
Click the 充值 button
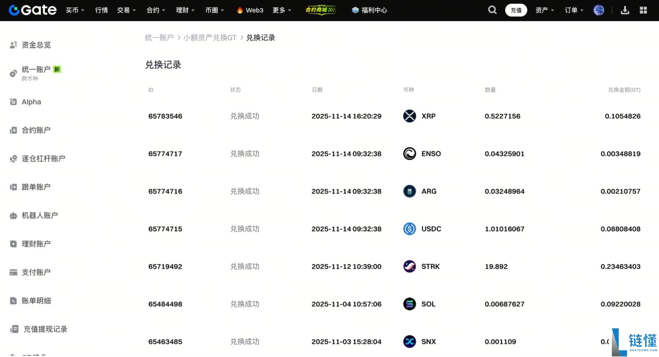(x=516, y=10)
